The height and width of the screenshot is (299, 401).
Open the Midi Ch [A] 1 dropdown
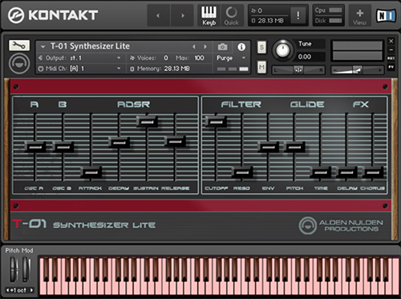pos(80,69)
